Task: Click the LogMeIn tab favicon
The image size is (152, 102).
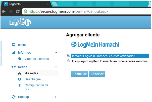Action: 6,4
